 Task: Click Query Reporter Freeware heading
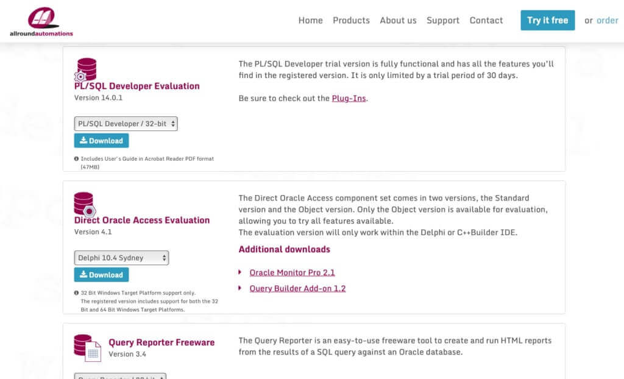[x=161, y=342]
